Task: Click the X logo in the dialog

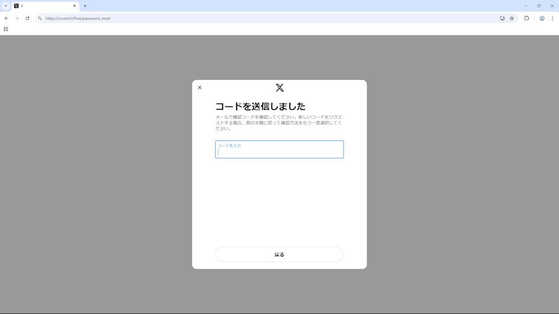Action: click(280, 87)
